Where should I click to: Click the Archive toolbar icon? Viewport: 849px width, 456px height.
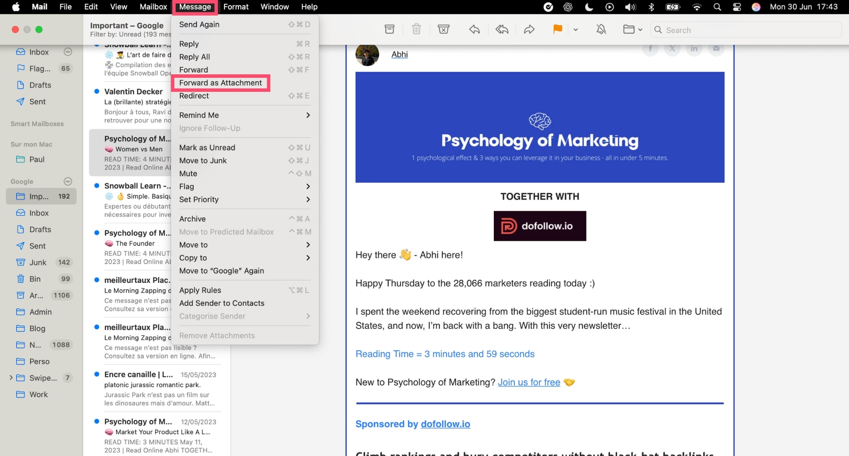(389, 30)
